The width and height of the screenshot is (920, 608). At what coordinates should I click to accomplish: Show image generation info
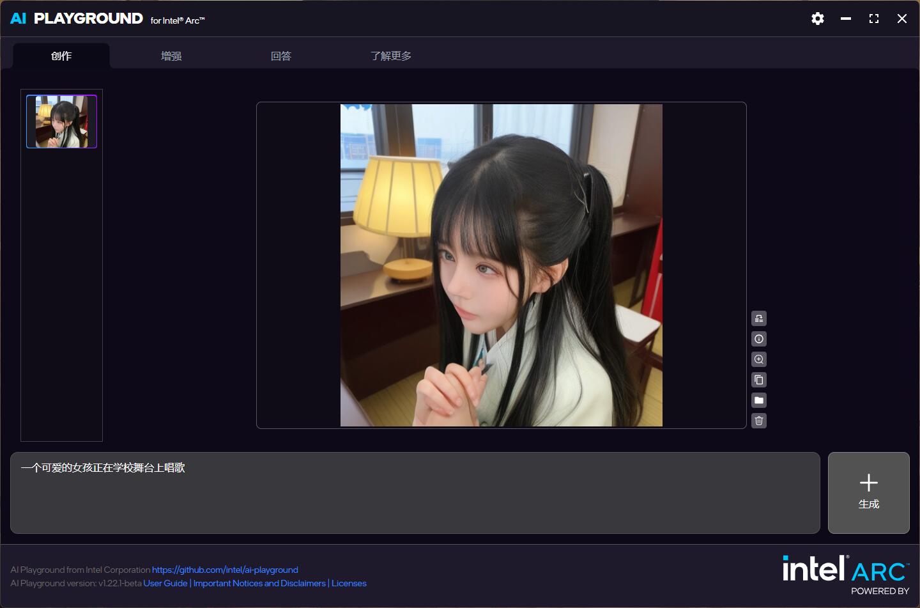coord(759,339)
